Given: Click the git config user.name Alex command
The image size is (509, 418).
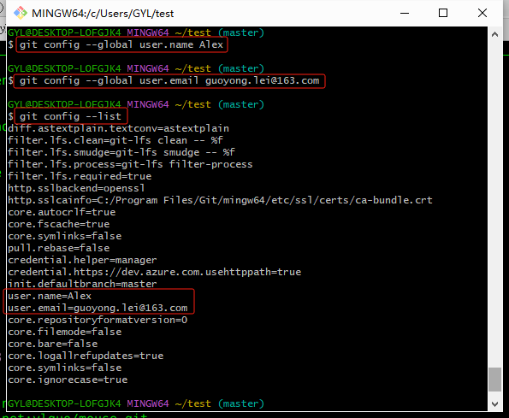Looking at the screenshot, I should (x=121, y=44).
